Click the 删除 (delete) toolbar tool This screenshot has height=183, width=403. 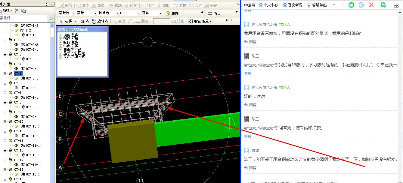65,6
